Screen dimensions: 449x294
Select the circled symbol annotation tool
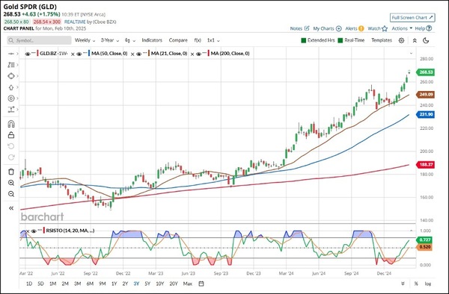[11, 98]
